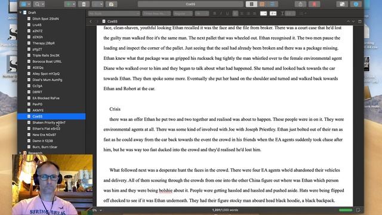The height and width of the screenshot is (215, 382).
Task: Toggle split editor button in header
Action: pos(360,21)
